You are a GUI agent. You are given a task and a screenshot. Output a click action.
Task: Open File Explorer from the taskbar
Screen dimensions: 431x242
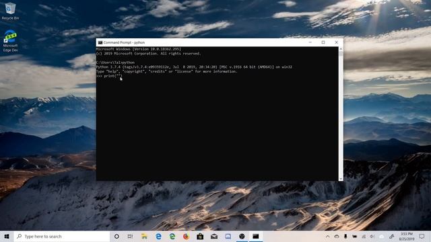coord(144,236)
